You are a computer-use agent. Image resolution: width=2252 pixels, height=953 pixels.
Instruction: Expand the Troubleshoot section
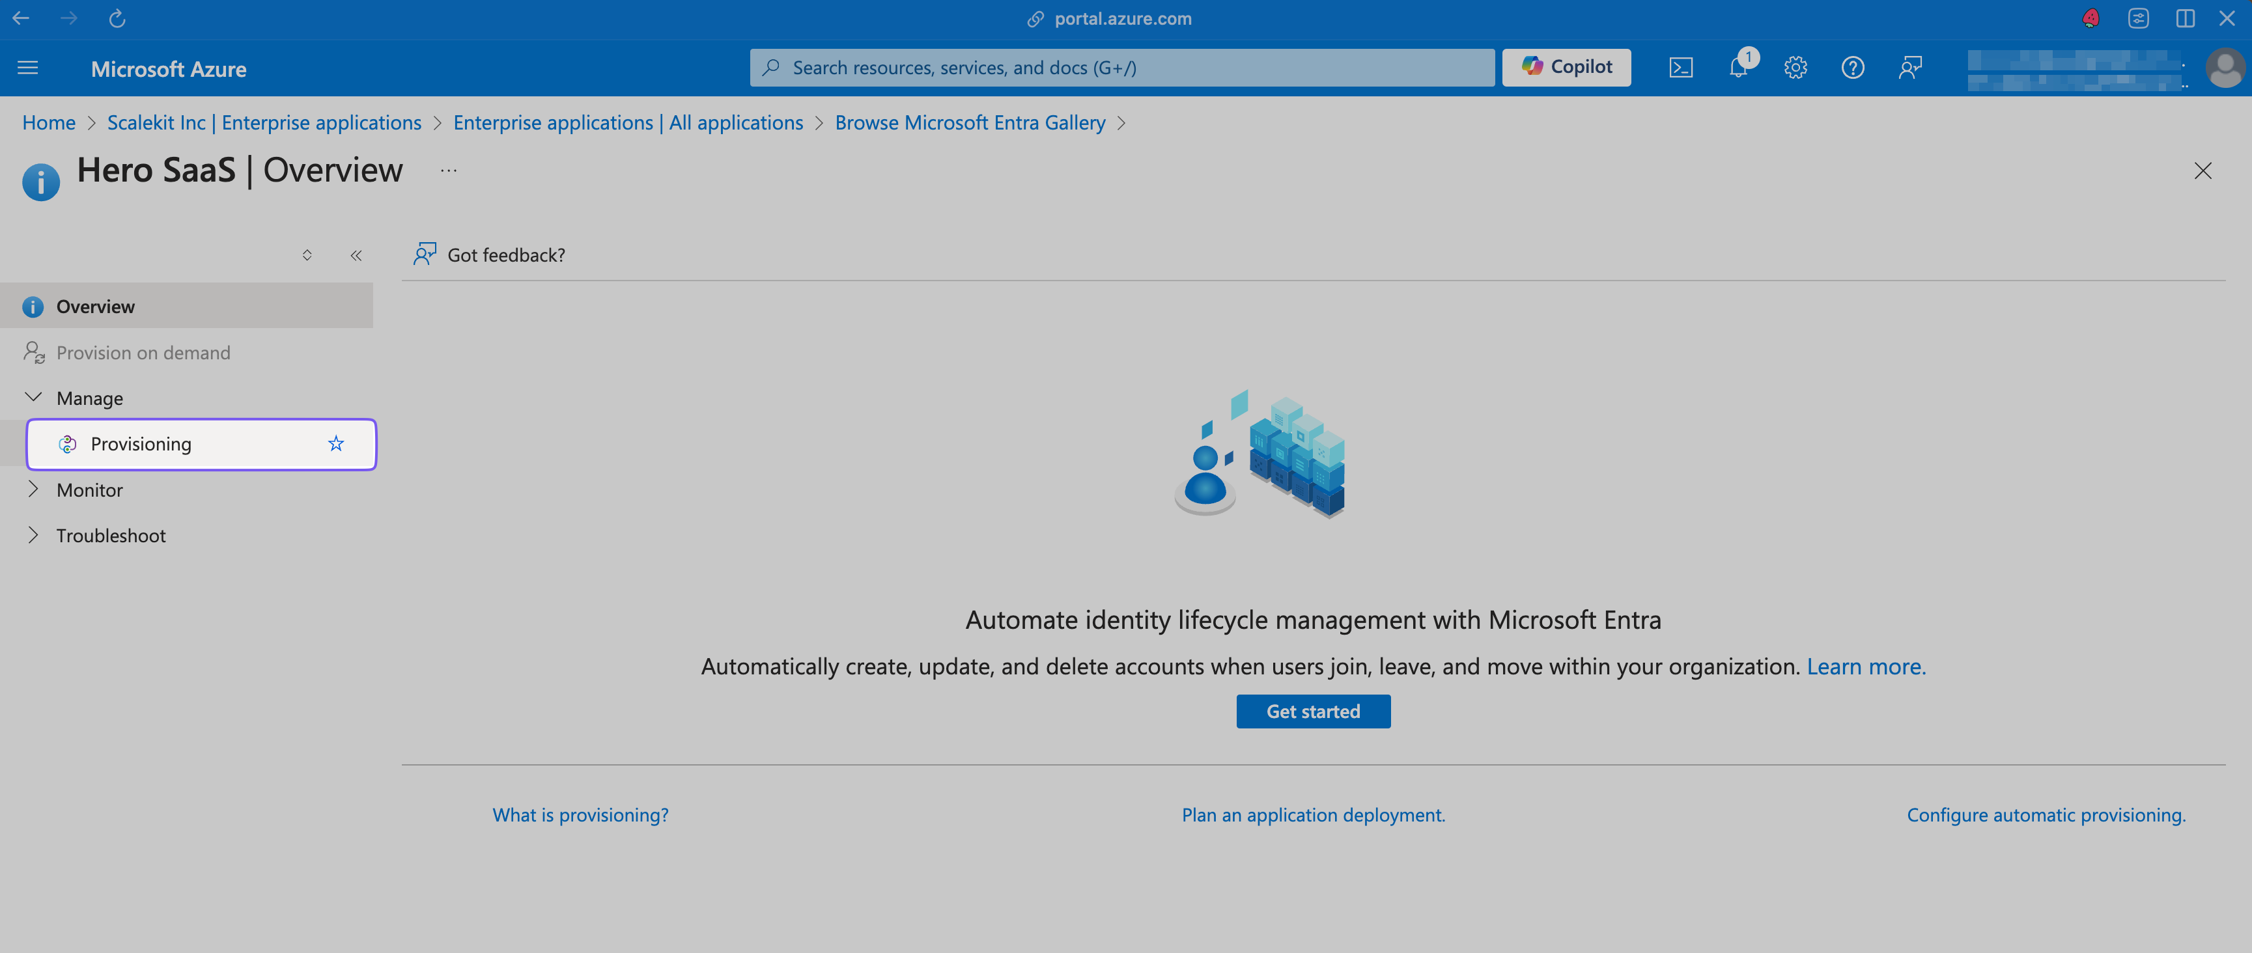(33, 534)
